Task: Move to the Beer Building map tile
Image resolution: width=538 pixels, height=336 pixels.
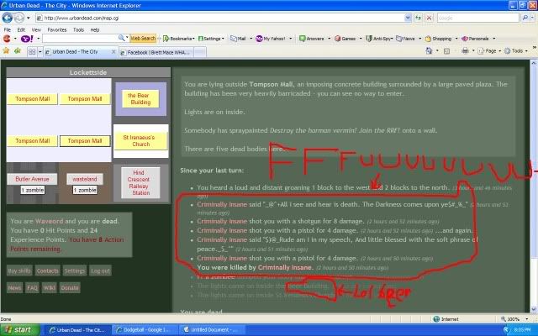Action: coord(138,98)
